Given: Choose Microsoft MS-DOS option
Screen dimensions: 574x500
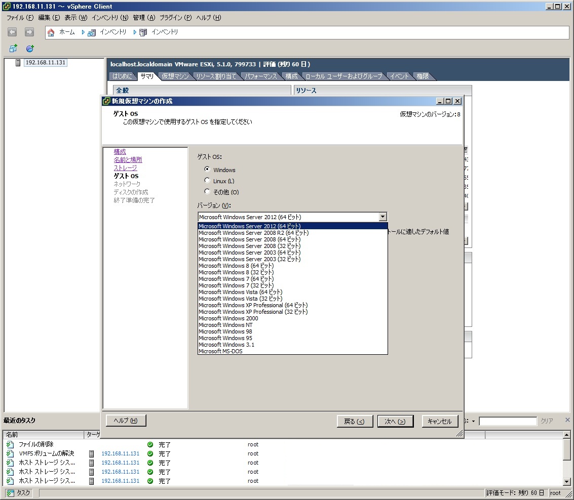Looking at the screenshot, I should coord(292,351).
